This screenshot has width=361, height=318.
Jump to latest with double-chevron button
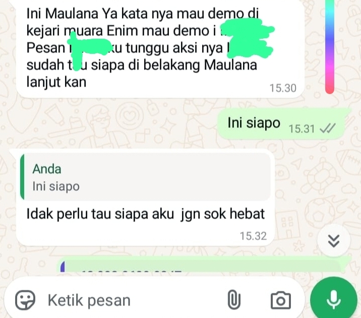[334, 241]
